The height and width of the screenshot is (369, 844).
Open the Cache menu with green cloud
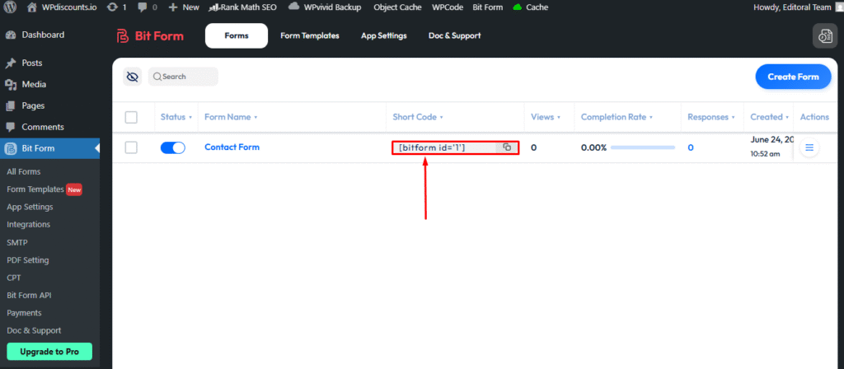click(531, 7)
